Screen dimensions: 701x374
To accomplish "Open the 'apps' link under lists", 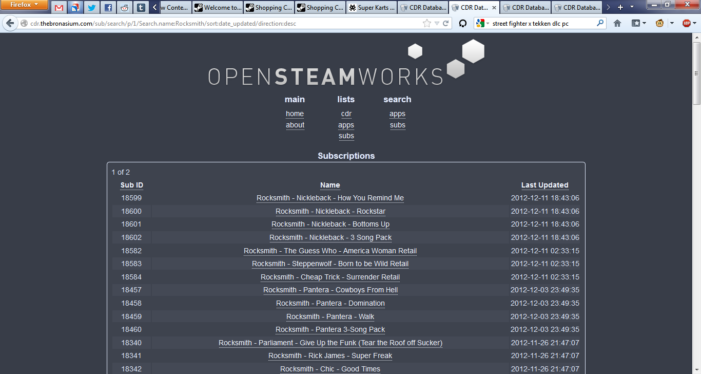I will tap(346, 125).
